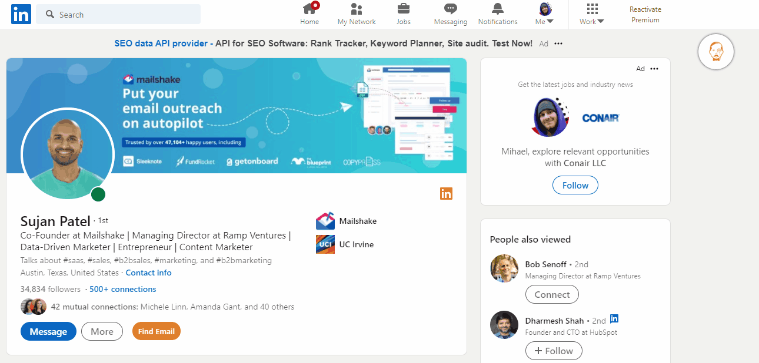Message Sujan Patel
This screenshot has width=759, height=363.
(x=48, y=331)
